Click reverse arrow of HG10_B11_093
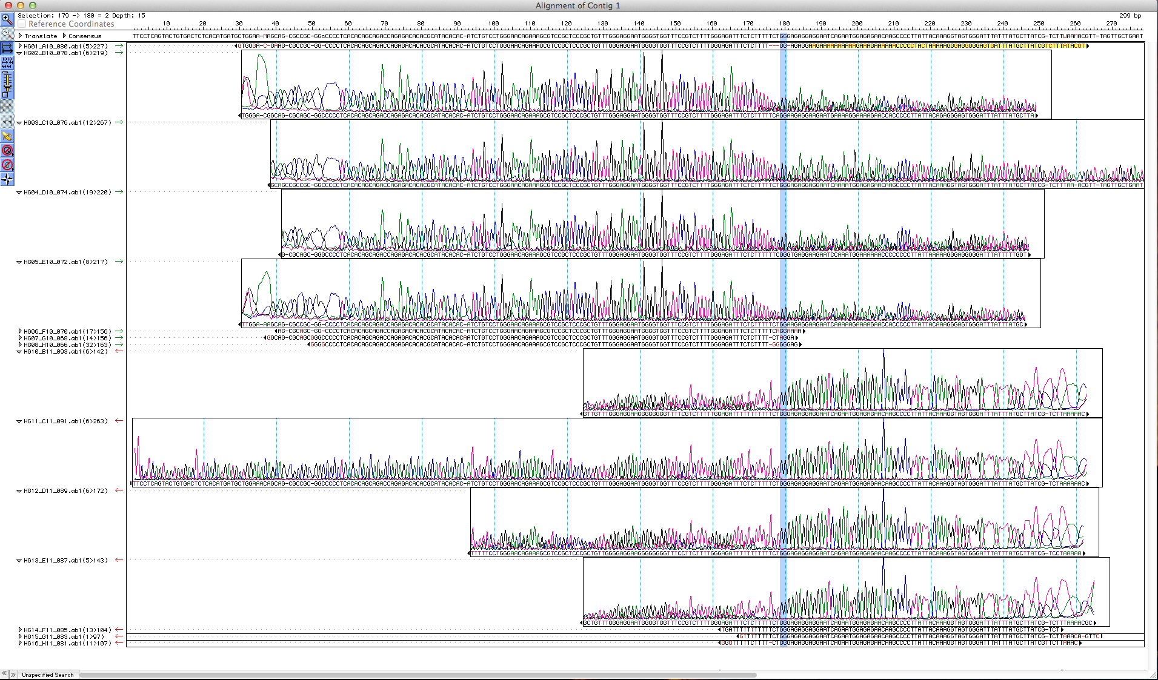1158x680 pixels. tap(119, 351)
